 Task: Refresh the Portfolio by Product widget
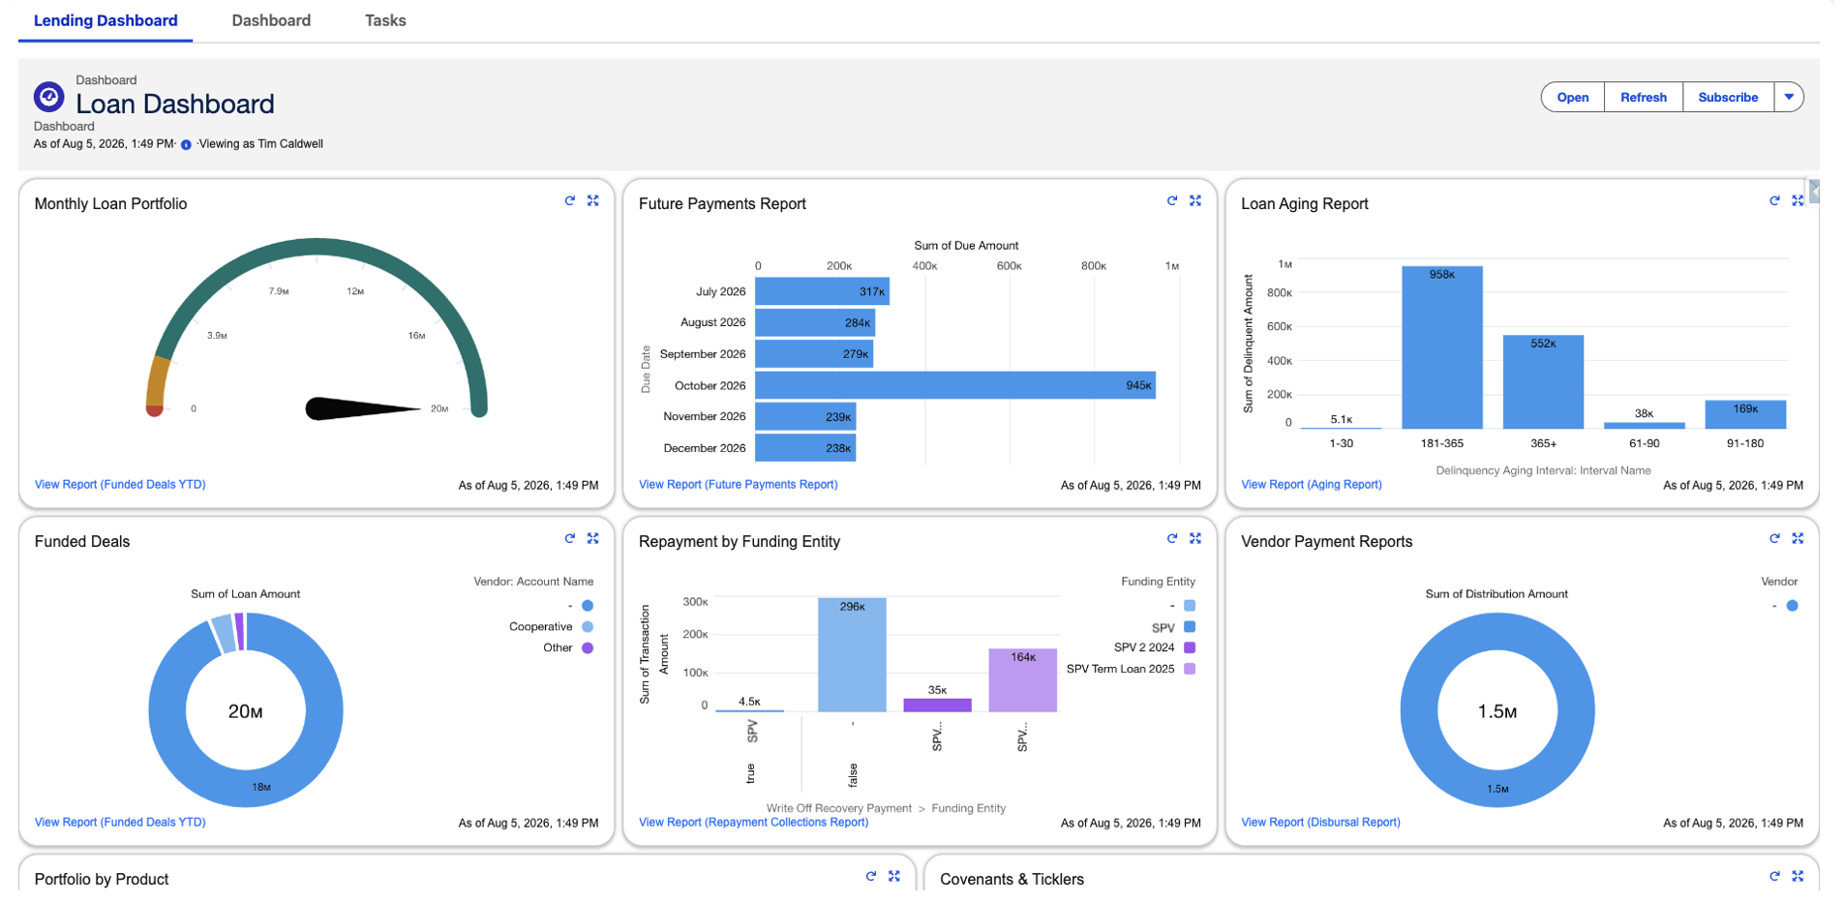871,876
